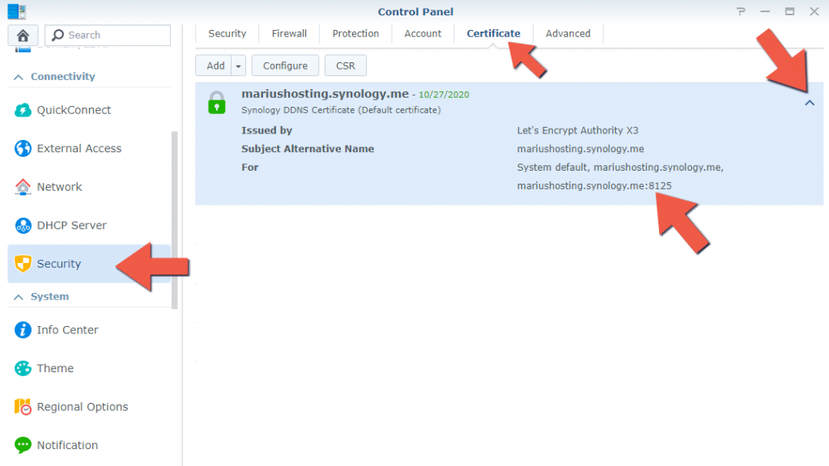The width and height of the screenshot is (829, 466).
Task: Open the Advanced tab
Action: [568, 33]
